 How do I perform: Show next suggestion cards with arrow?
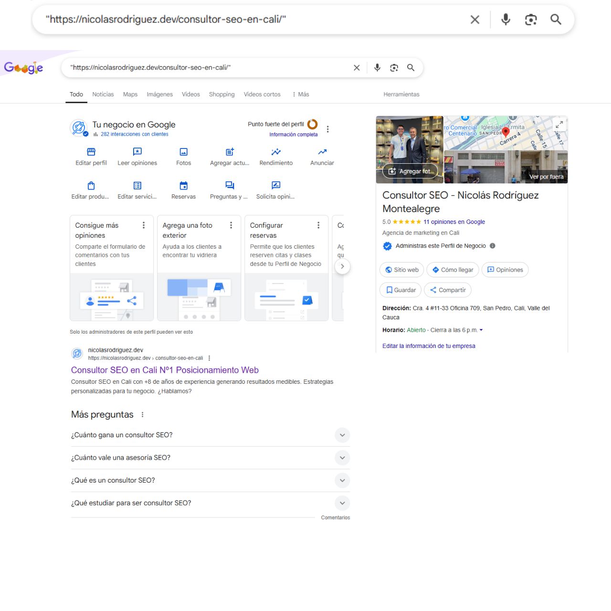342,266
